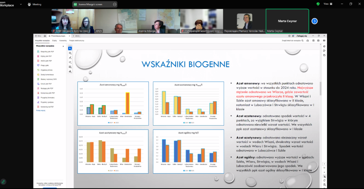364x189 pixels.
Task: Open the View layout menu in Zoom
Action: [x=328, y=4]
